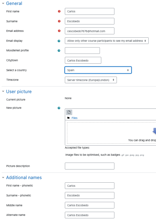
Task: Click the Picture description text field
Action: [x=89, y=166]
